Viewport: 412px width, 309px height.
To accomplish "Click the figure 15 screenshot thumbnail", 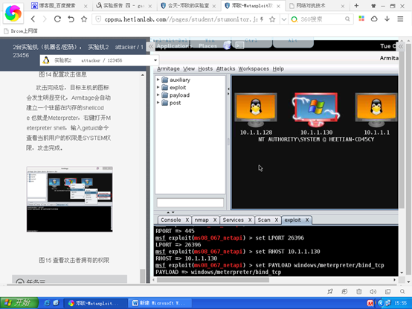I will (70, 199).
